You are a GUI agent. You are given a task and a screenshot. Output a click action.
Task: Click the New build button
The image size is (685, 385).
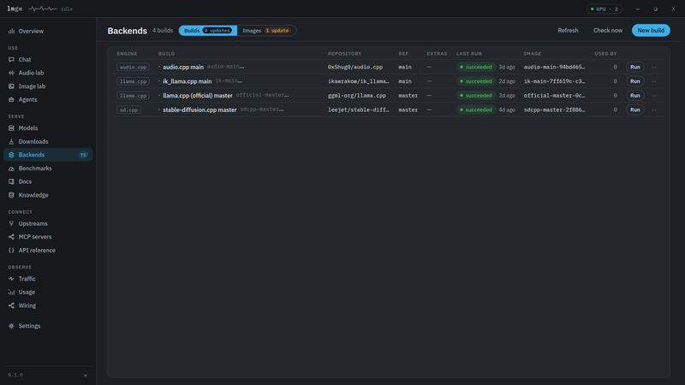click(651, 31)
